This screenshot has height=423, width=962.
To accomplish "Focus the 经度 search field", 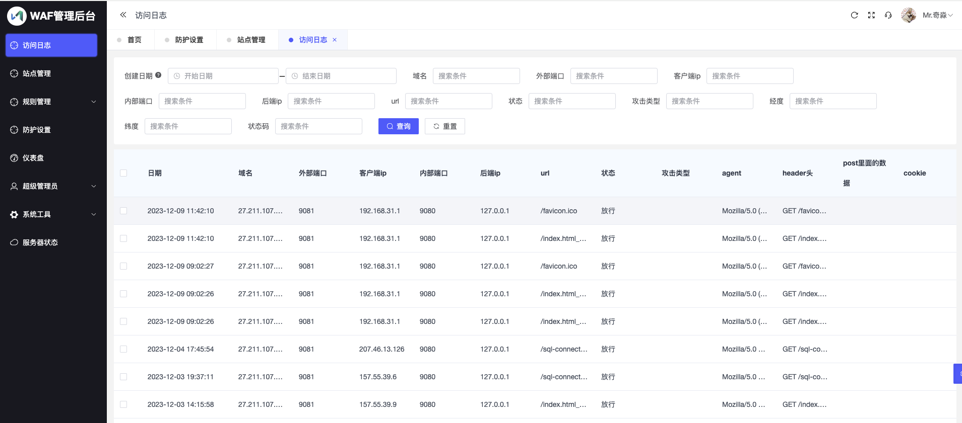I will click(x=833, y=101).
